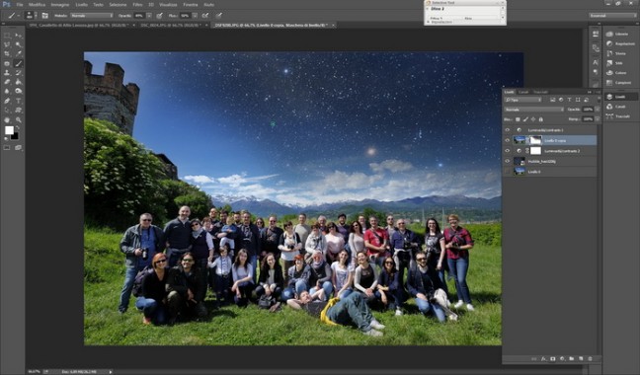Open the brush Metodo blending mode dropdown
The height and width of the screenshot is (375, 640).
tap(92, 16)
